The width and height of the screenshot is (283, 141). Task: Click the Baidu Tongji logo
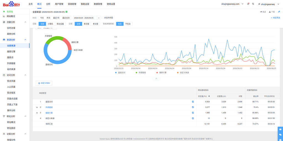pos(12,4)
